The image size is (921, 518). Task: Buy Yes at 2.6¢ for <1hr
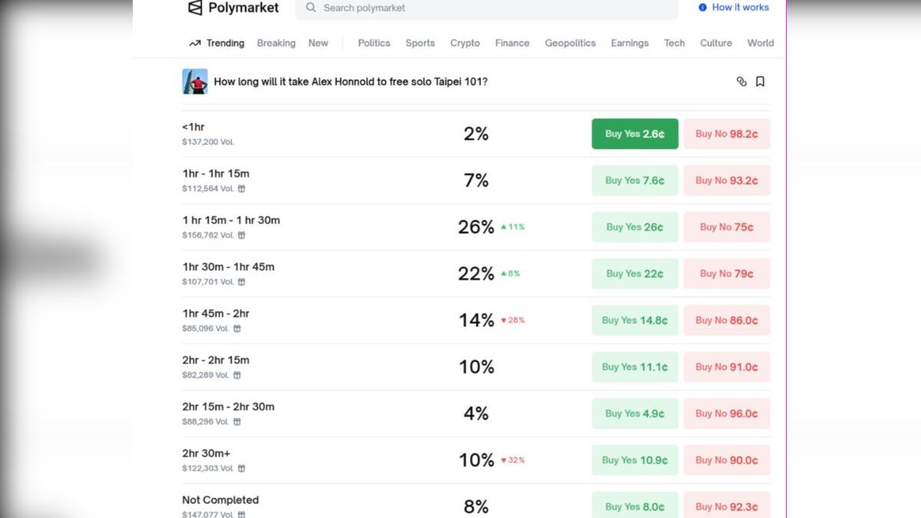(635, 134)
